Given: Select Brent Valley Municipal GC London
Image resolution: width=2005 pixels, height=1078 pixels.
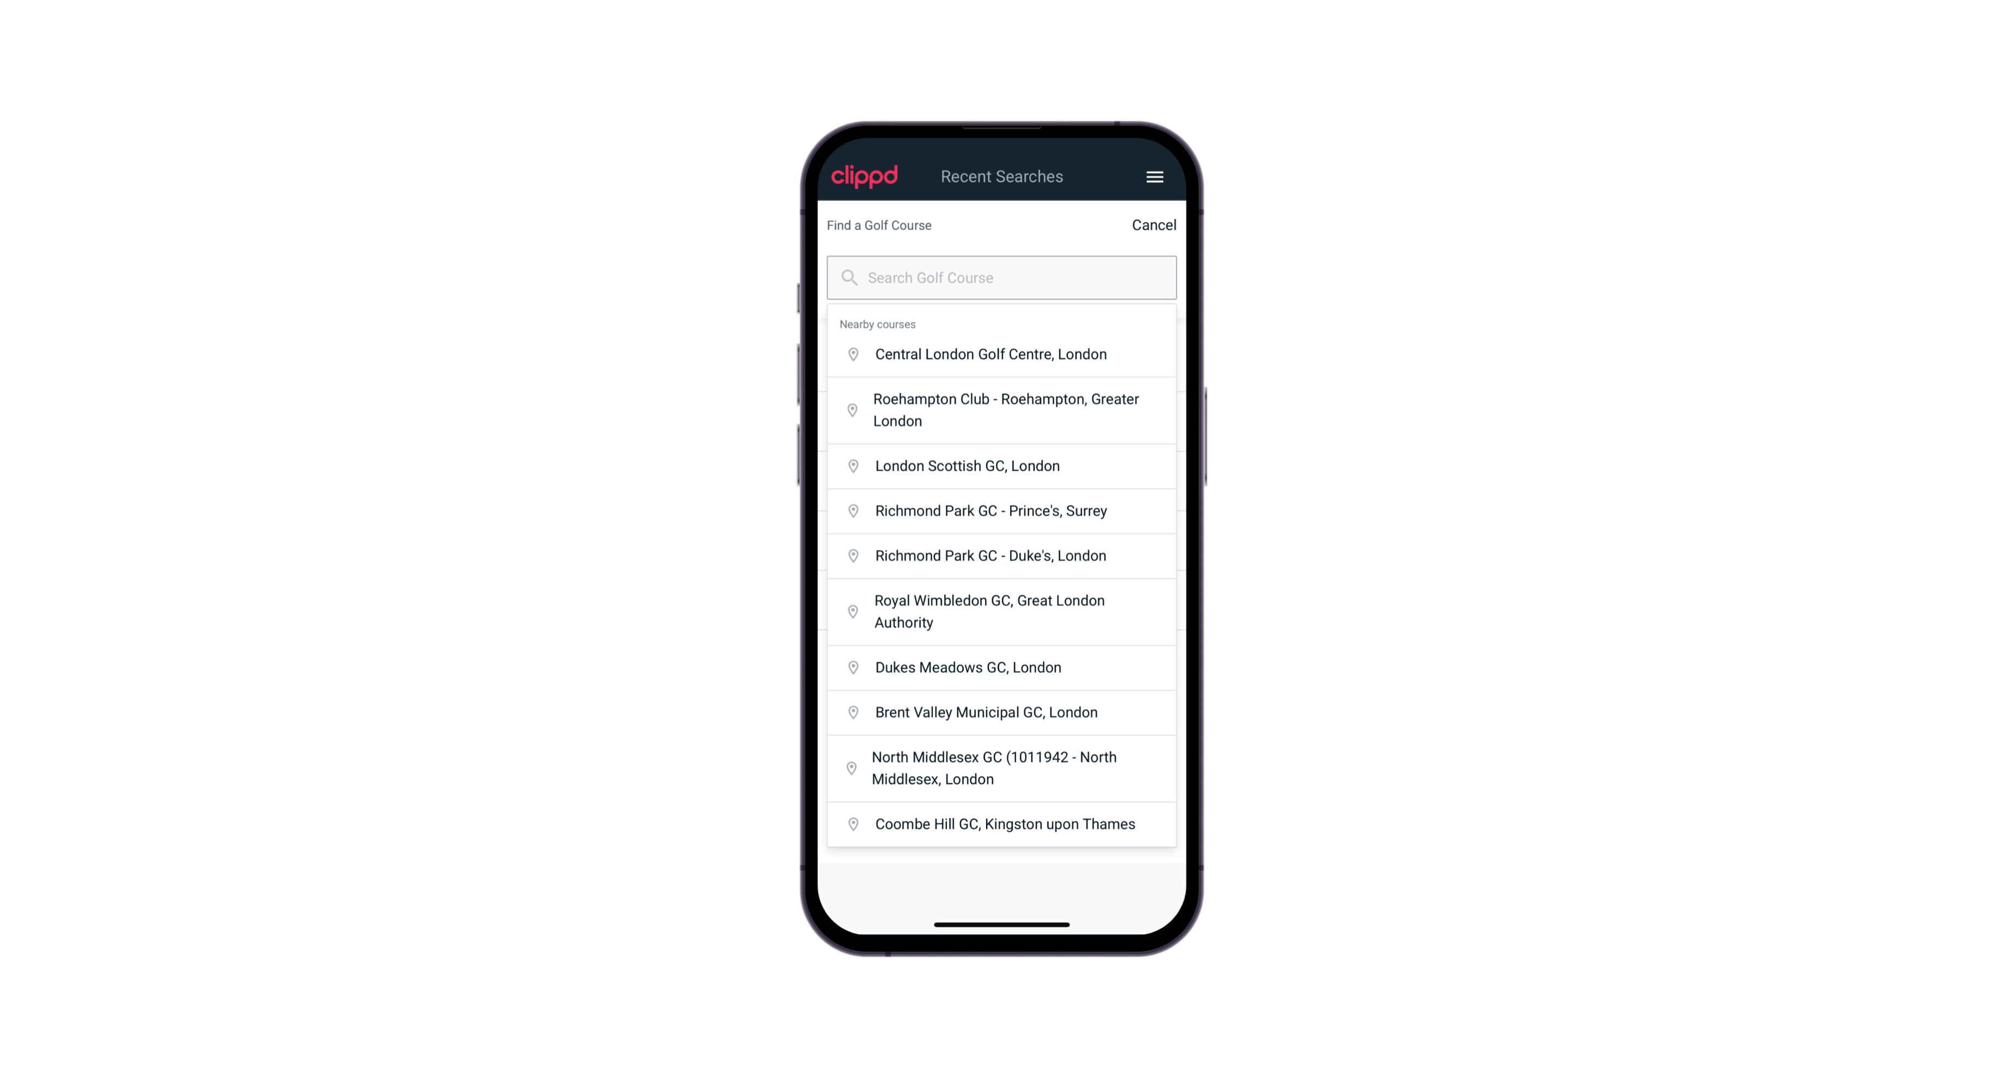Looking at the screenshot, I should (1001, 711).
